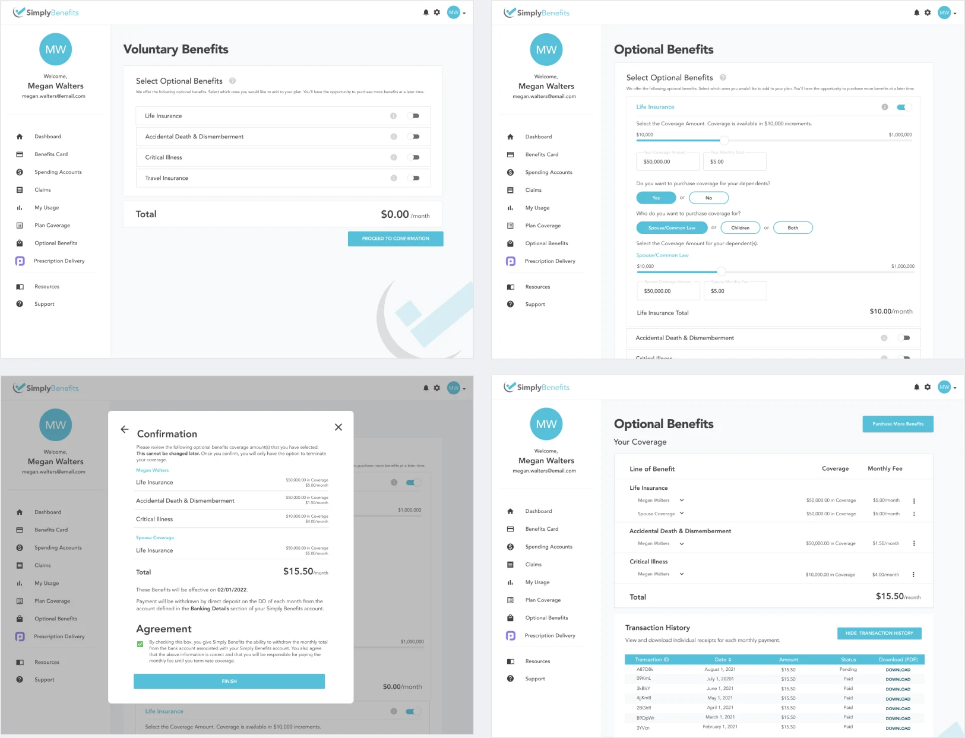This screenshot has width=965, height=738.
Task: Click Proceed to Confirmation button
Action: (396, 239)
